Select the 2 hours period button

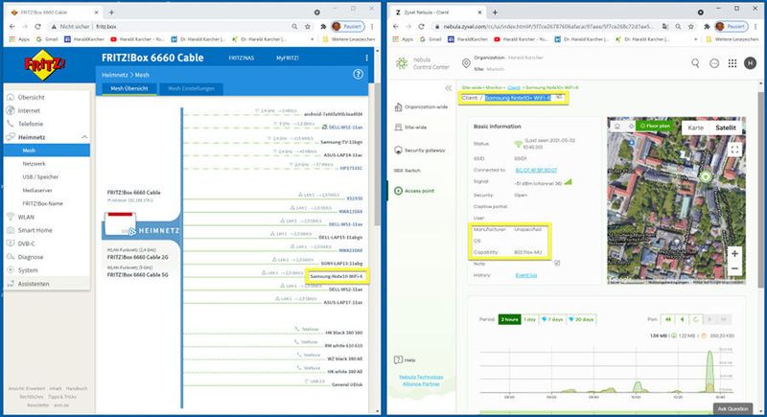[x=509, y=319]
